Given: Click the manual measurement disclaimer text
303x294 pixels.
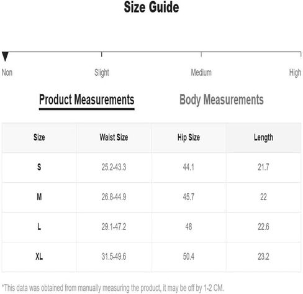Looking at the screenshot, I should (113, 288).
